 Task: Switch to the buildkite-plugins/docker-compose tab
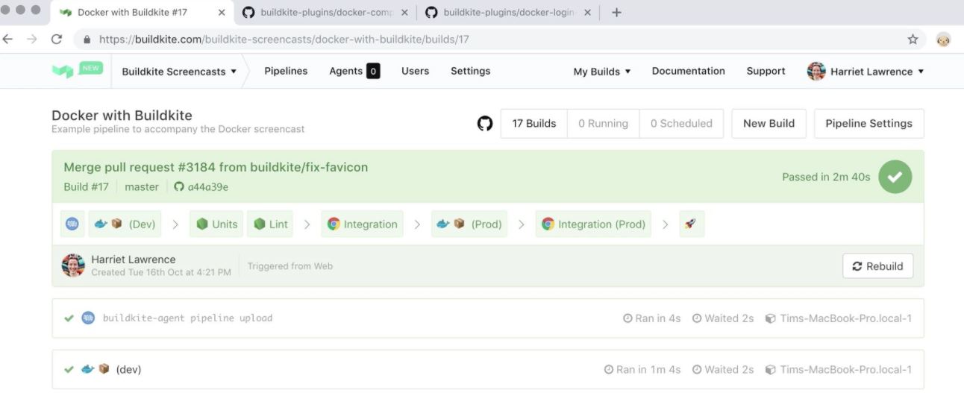[x=325, y=13]
